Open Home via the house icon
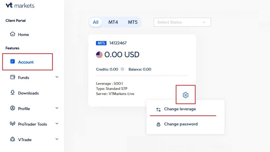 click(x=13, y=34)
